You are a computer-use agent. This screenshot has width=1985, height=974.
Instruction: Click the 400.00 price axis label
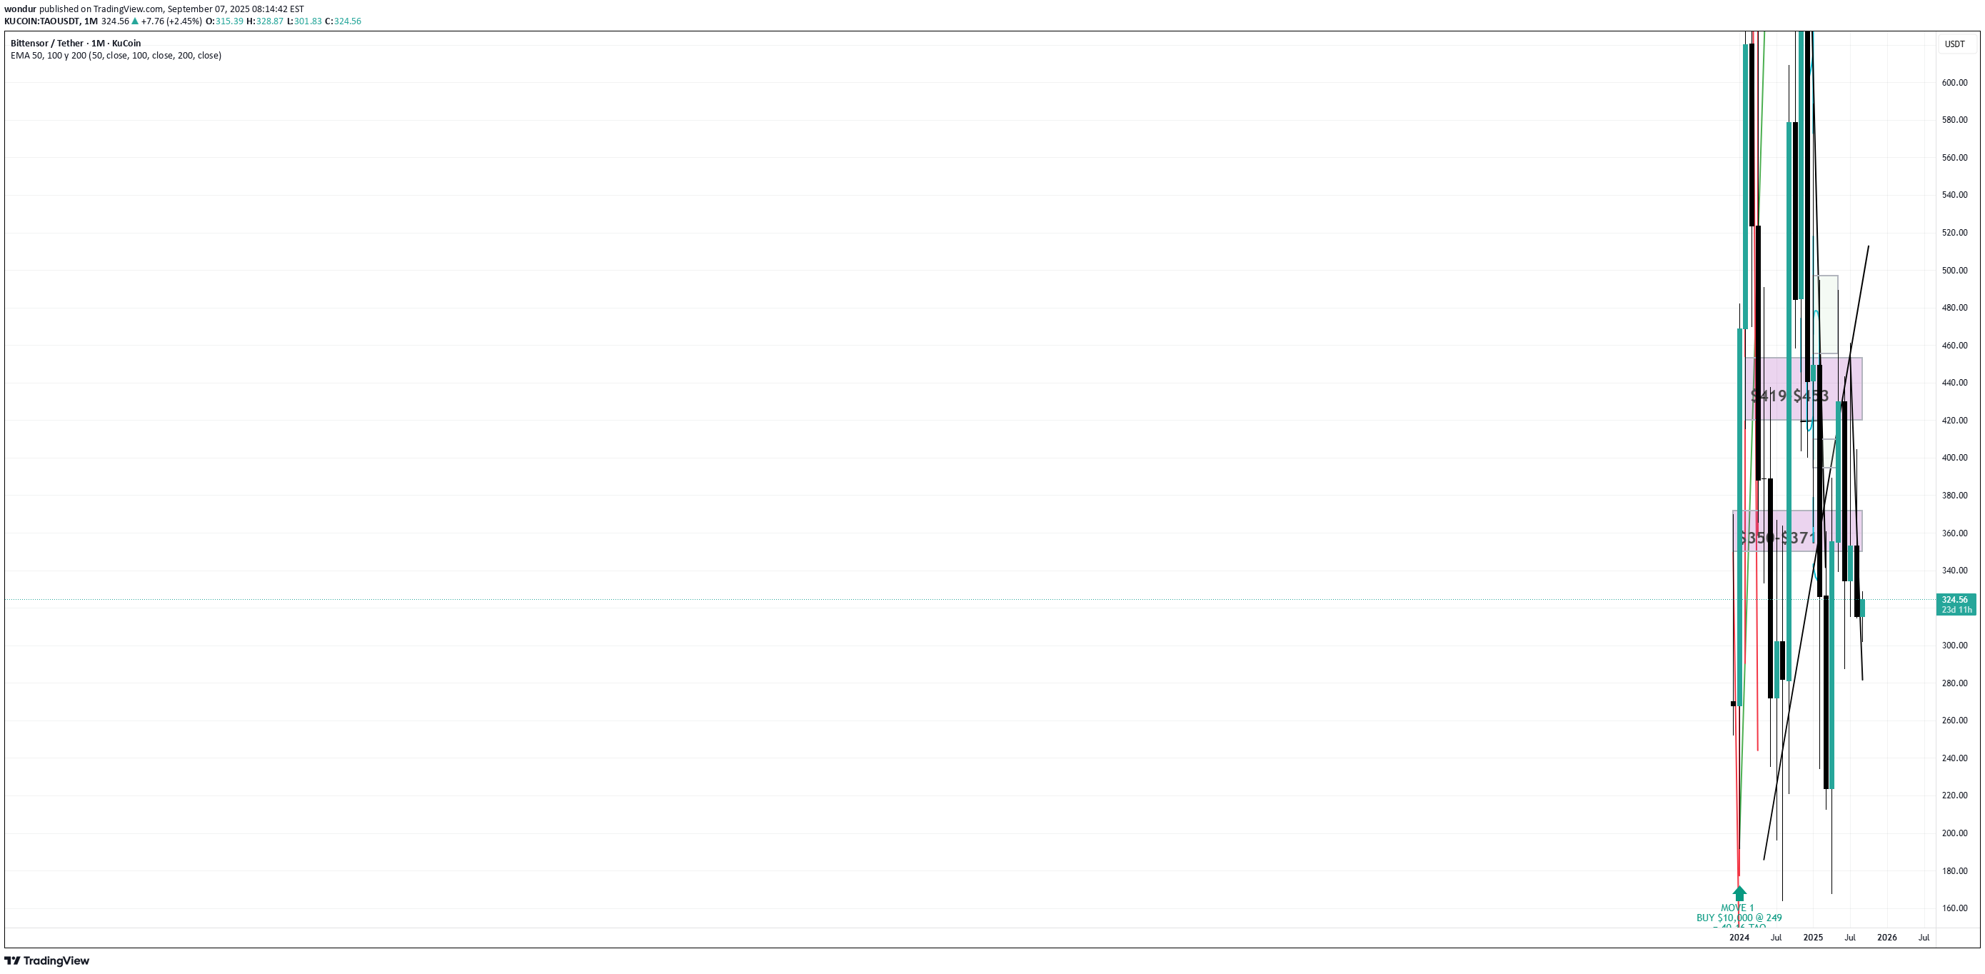[1954, 458]
